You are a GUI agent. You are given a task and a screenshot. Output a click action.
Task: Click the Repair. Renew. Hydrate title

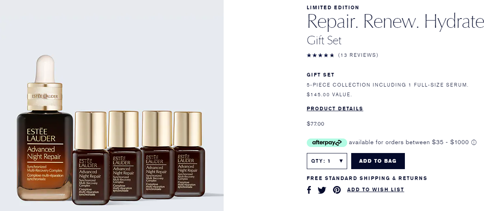pyautogui.click(x=396, y=22)
